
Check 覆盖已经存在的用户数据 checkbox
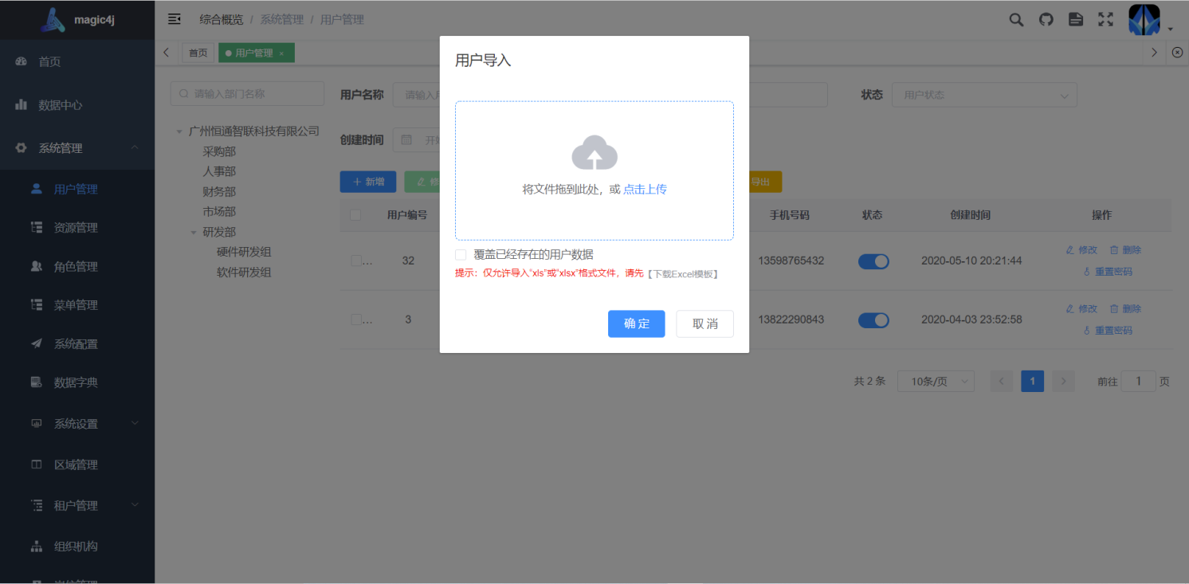(x=460, y=254)
